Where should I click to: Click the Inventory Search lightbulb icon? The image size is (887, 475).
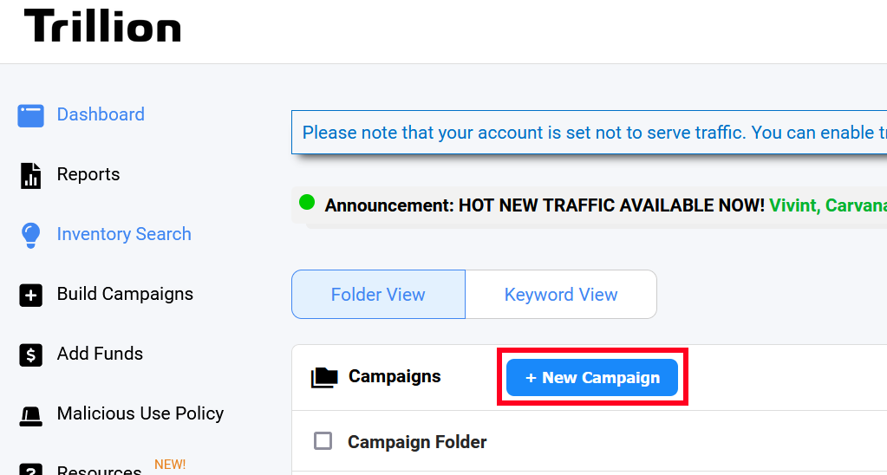point(30,235)
